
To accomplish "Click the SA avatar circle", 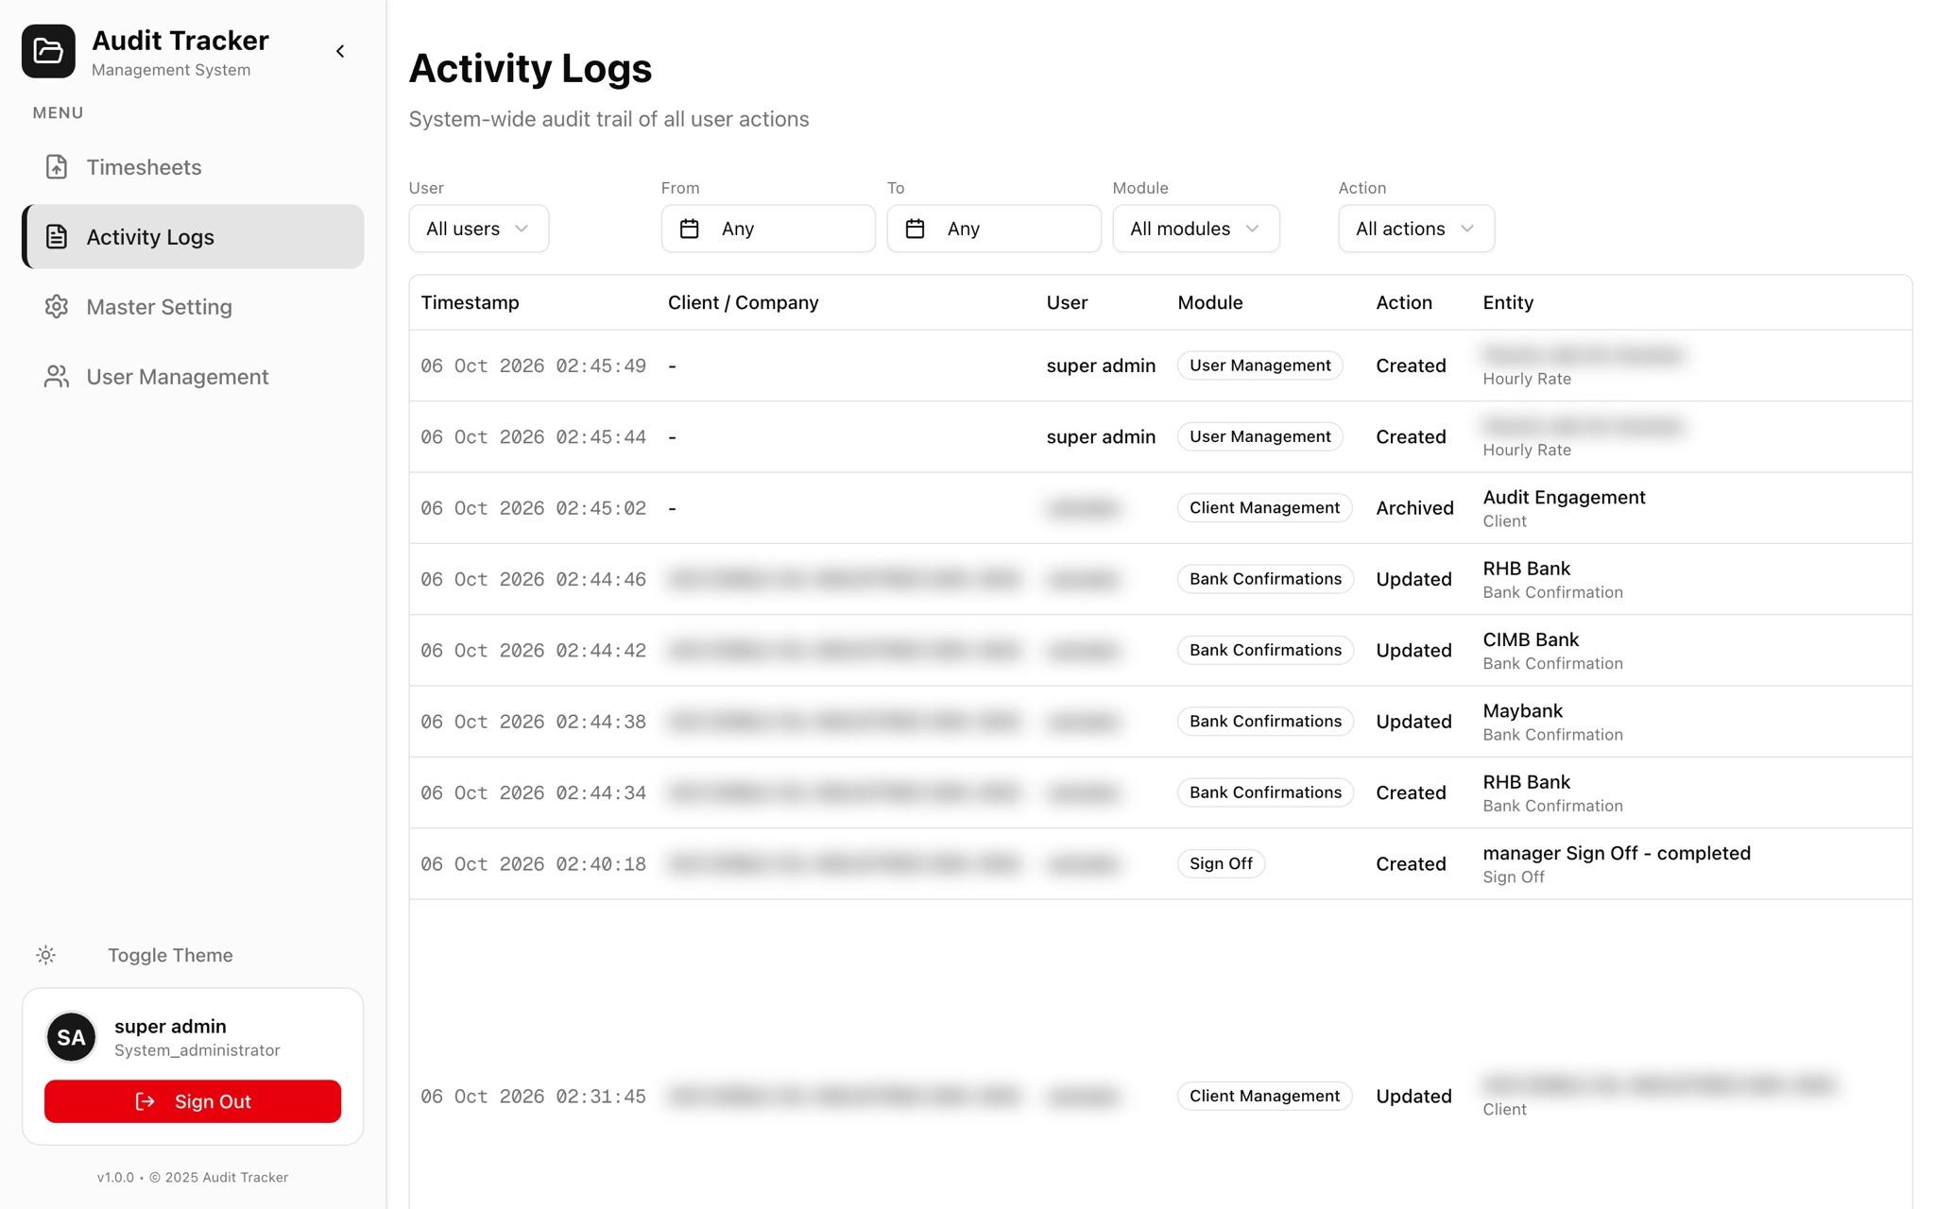I will point(71,1037).
